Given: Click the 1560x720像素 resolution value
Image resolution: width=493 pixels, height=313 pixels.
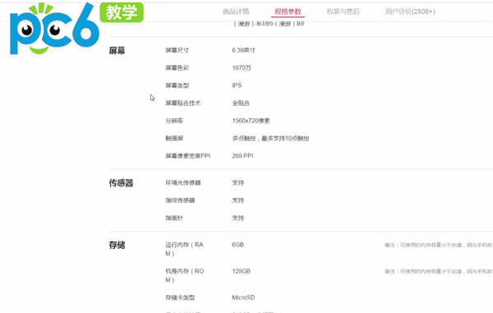Looking at the screenshot, I should tap(251, 121).
